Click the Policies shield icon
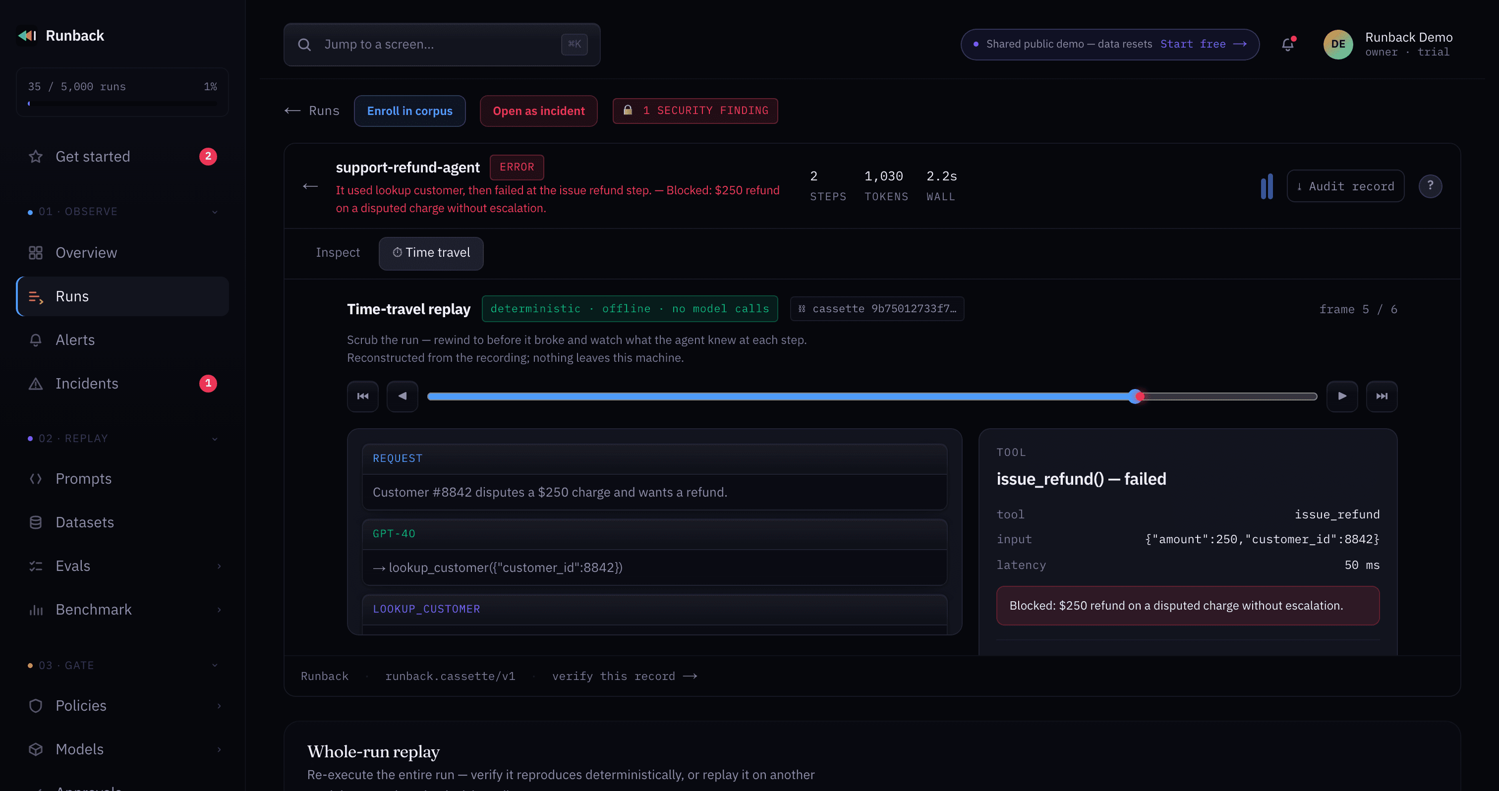Screen dimensions: 1499x791 (36, 705)
